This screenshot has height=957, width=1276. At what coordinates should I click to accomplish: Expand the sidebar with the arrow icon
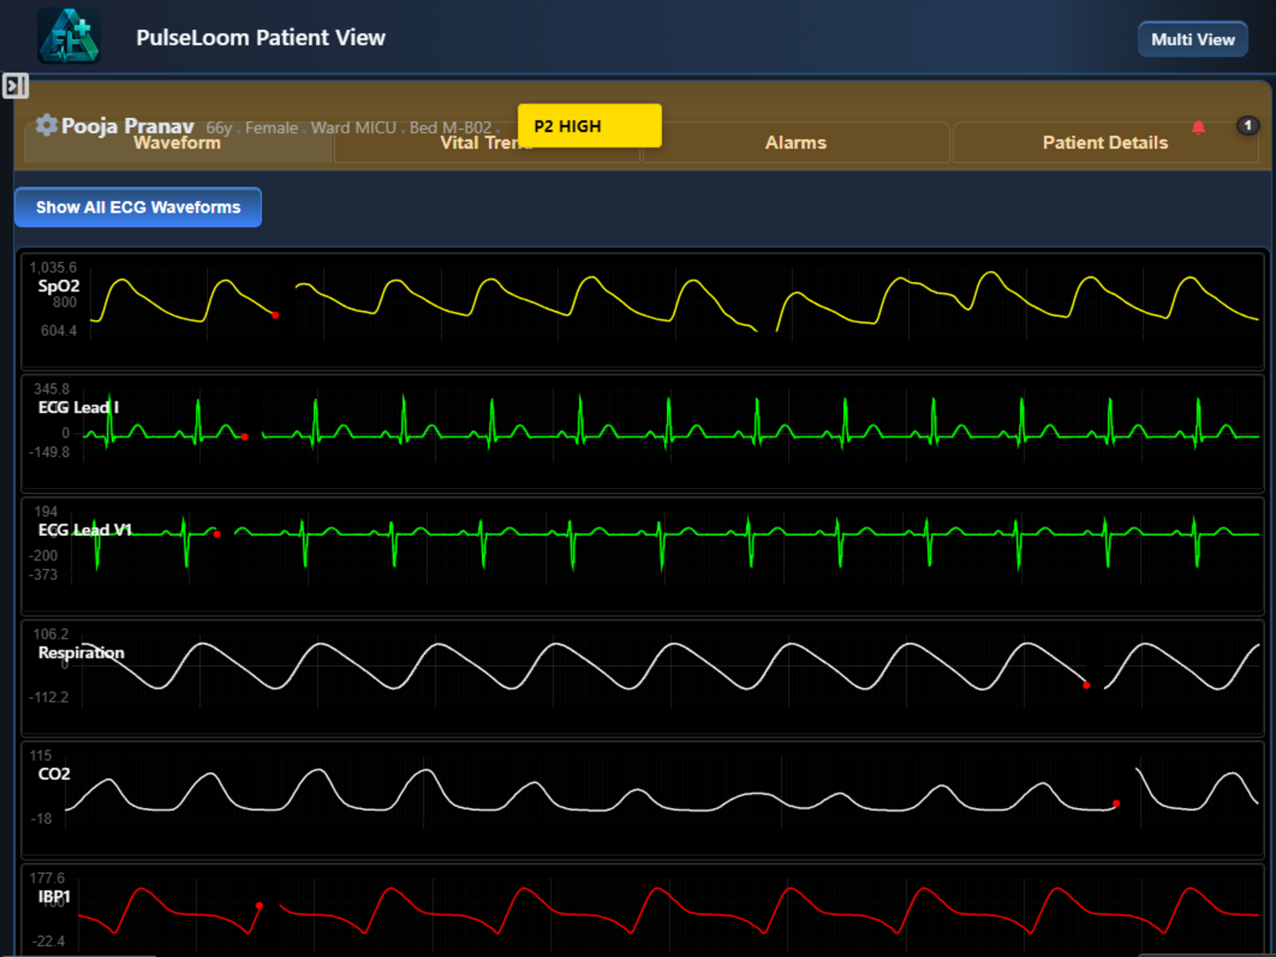16,85
